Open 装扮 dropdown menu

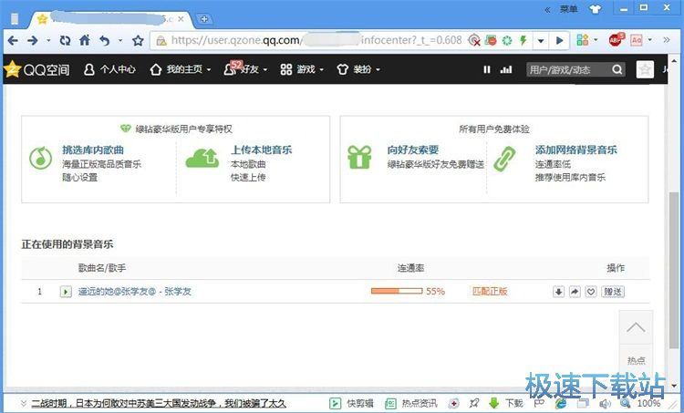click(x=358, y=69)
